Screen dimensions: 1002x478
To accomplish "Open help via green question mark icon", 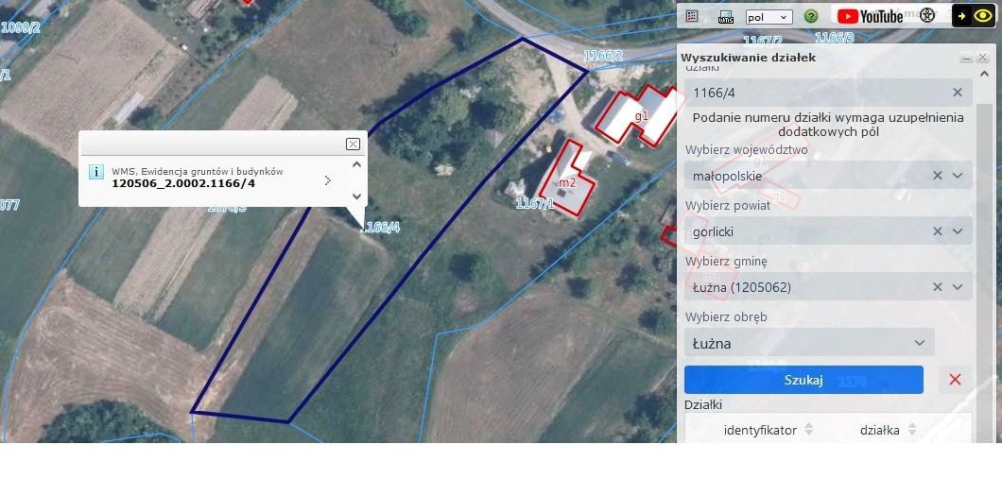I will (x=811, y=17).
